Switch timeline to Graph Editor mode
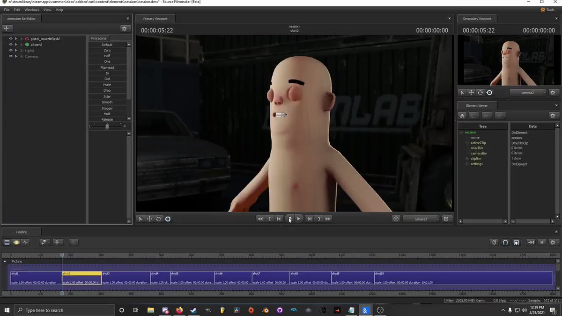562x316 pixels. pyautogui.click(x=25, y=242)
